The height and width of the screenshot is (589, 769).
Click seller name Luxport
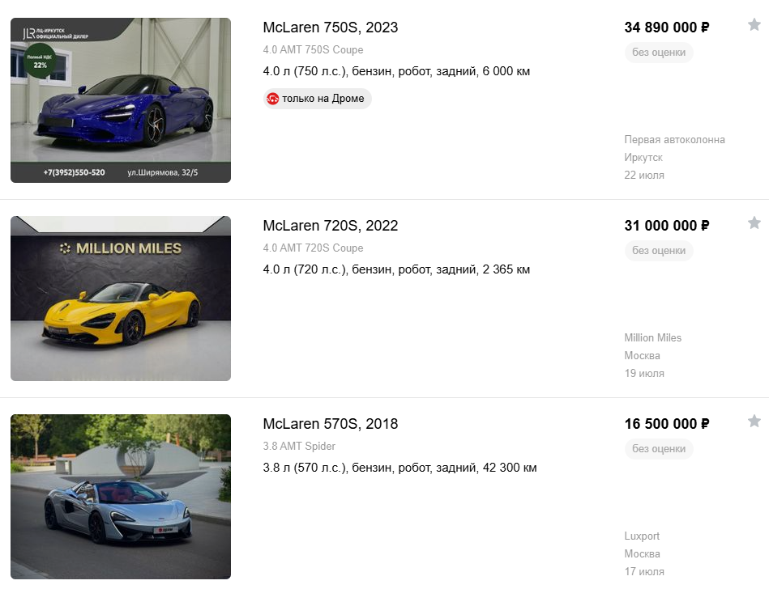[642, 536]
